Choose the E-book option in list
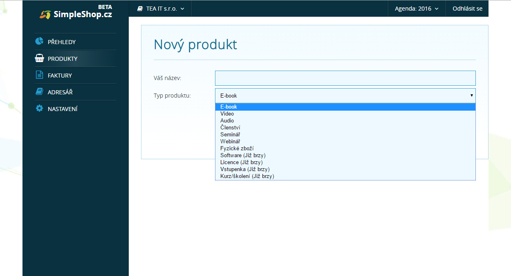Image resolution: width=511 pixels, height=276 pixels. [x=345, y=107]
